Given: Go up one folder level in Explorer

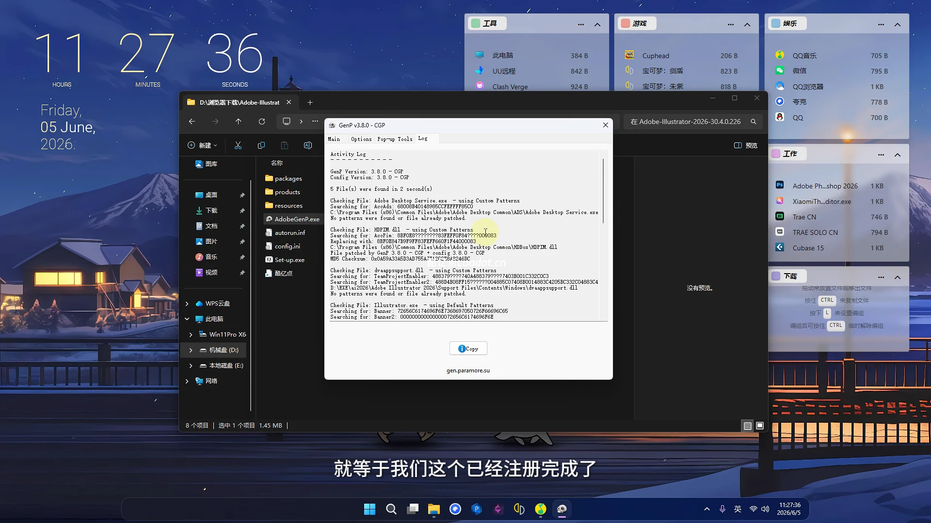Looking at the screenshot, I should (239, 122).
